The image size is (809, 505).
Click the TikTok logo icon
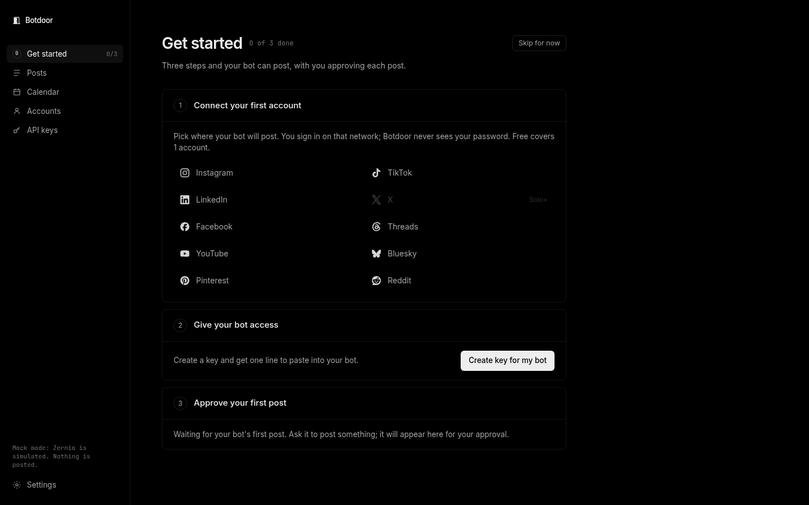(x=376, y=173)
